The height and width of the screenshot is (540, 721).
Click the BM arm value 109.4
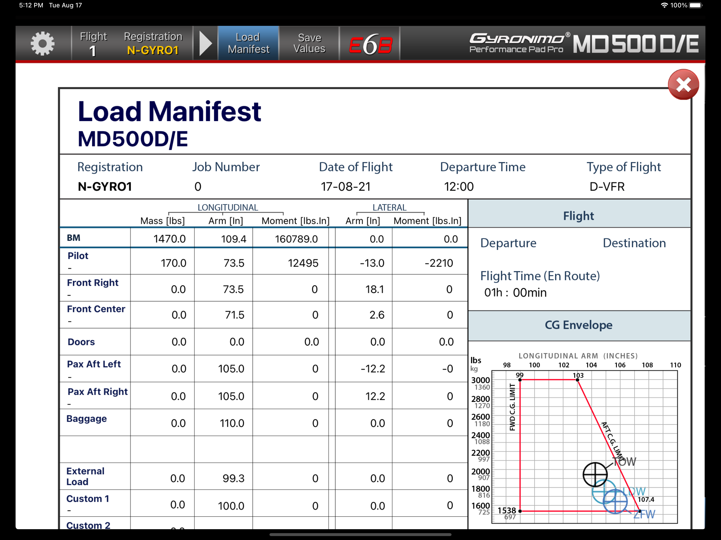[x=233, y=239]
